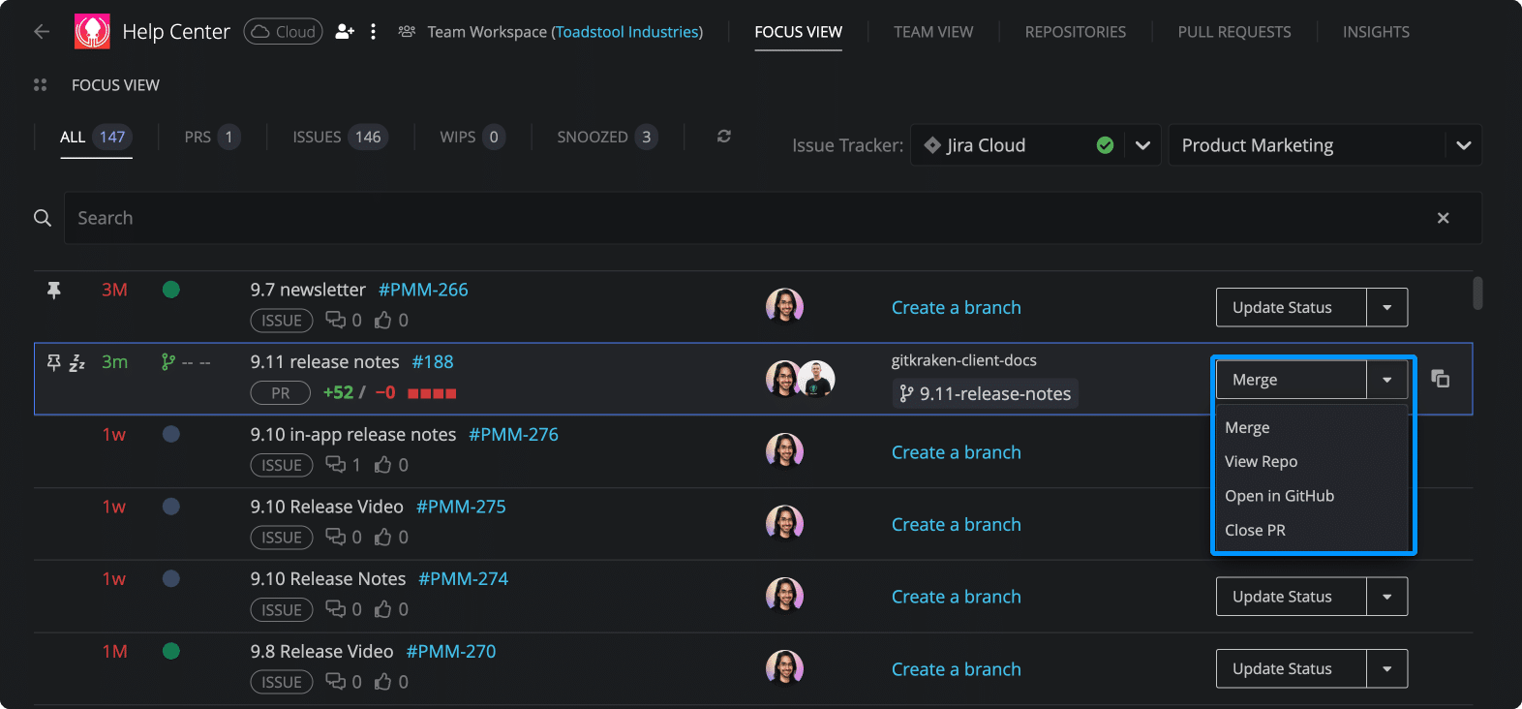Open issue link #PMM-266
This screenshot has width=1522, height=709.
pos(423,290)
